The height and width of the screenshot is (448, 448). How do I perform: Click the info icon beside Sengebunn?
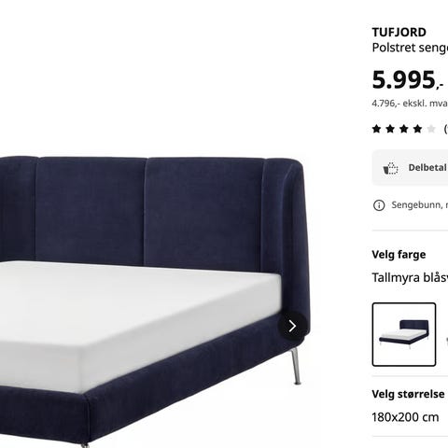(x=379, y=205)
